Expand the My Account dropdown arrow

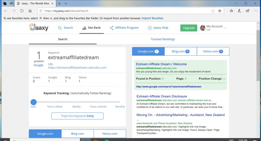coord(225,28)
